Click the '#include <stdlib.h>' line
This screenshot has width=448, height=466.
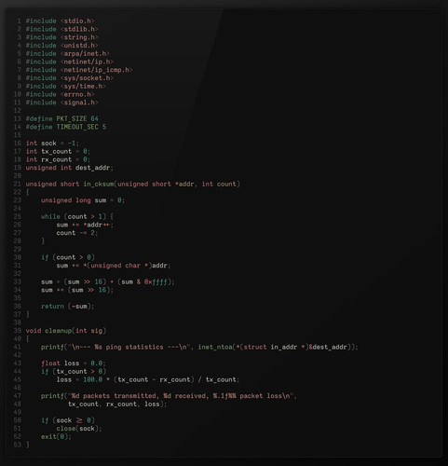(x=61, y=29)
